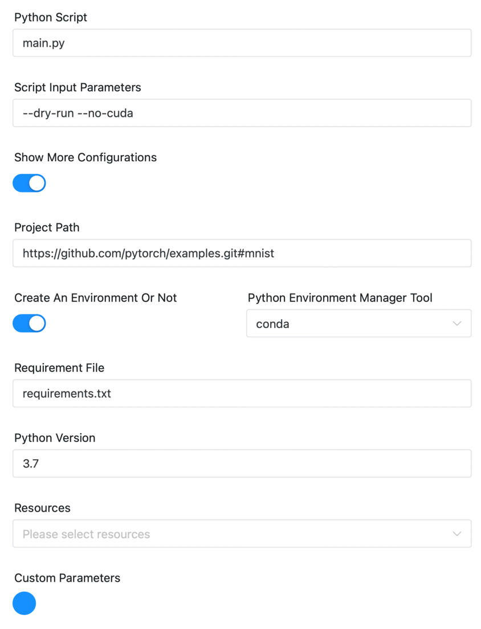This screenshot has width=481, height=629.
Task: Click the Python Environment Manager Tool label
Action: [x=340, y=298]
